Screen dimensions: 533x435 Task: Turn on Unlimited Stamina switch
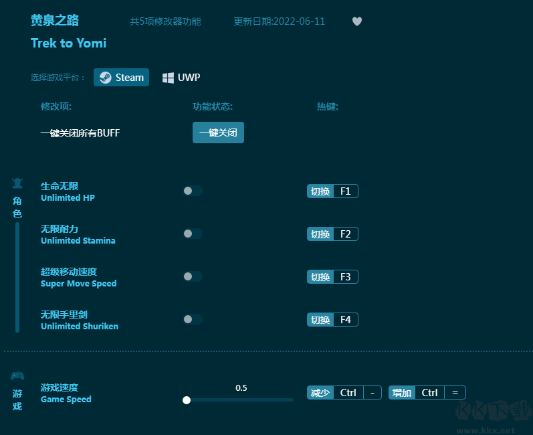click(x=193, y=234)
